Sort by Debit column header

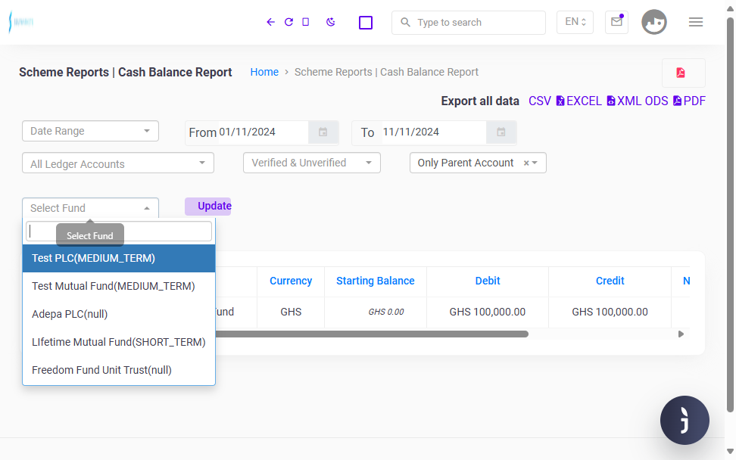[x=487, y=281]
